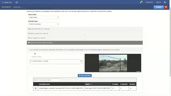The image size is (171, 96).
Task: Select the Matroid Office stream
Action: pyautogui.click(x=56, y=57)
